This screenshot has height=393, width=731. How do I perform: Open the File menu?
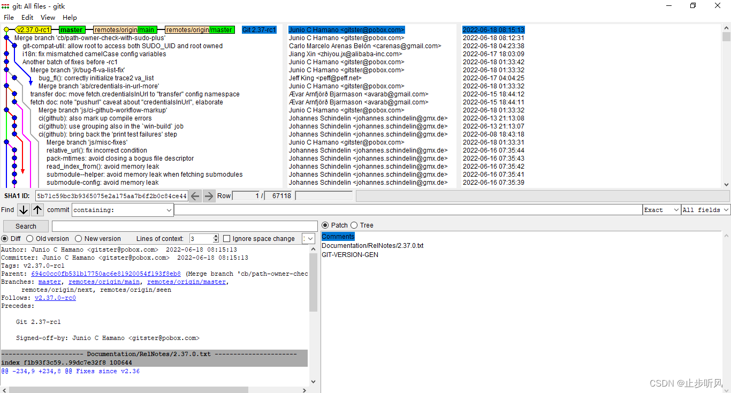click(x=9, y=18)
